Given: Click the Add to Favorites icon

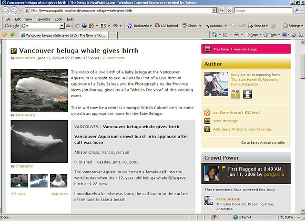Looking at the screenshot, I should pos(13,35).
